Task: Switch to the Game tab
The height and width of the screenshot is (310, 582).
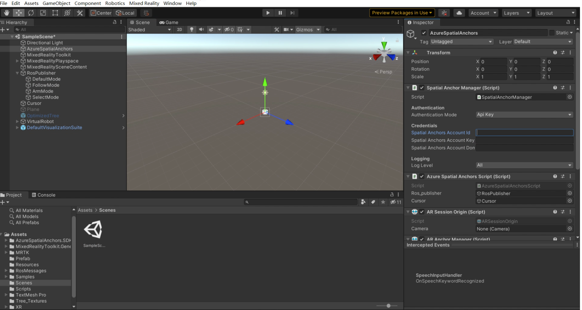Action: pos(169,22)
